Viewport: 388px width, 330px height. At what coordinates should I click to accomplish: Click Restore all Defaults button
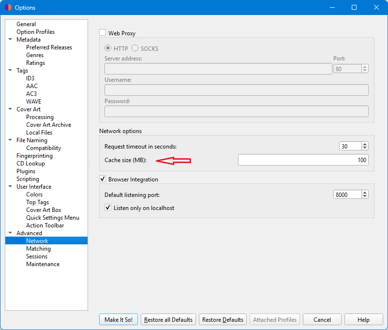pos(168,319)
